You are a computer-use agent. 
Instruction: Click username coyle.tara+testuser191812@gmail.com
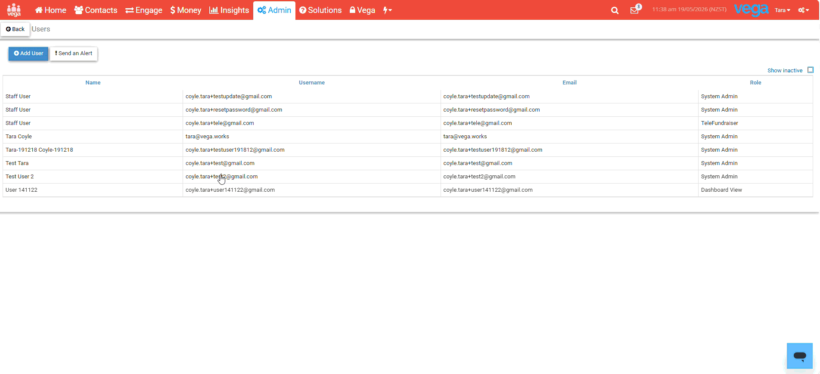235,150
